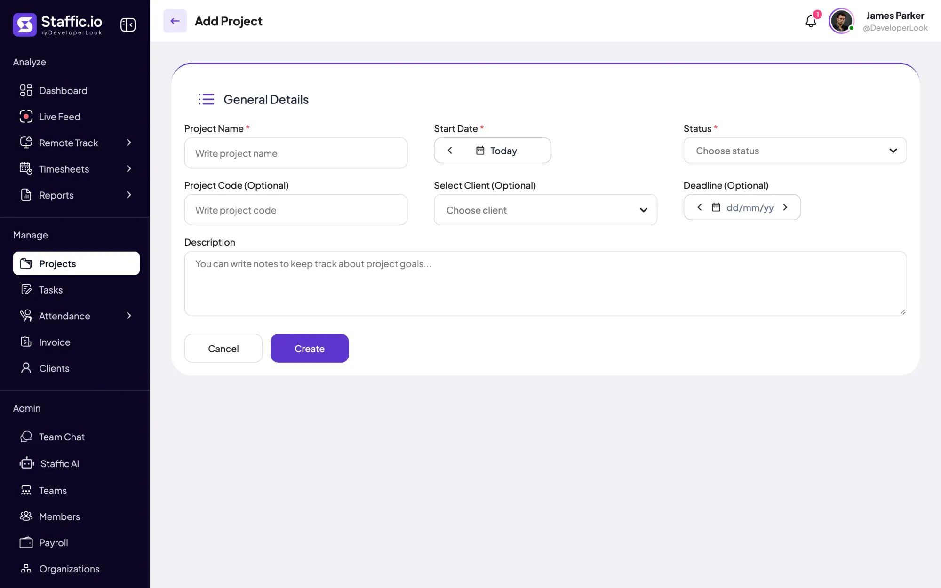This screenshot has width=941, height=588.
Task: Click the Staffic.io logo
Action: pyautogui.click(x=57, y=24)
